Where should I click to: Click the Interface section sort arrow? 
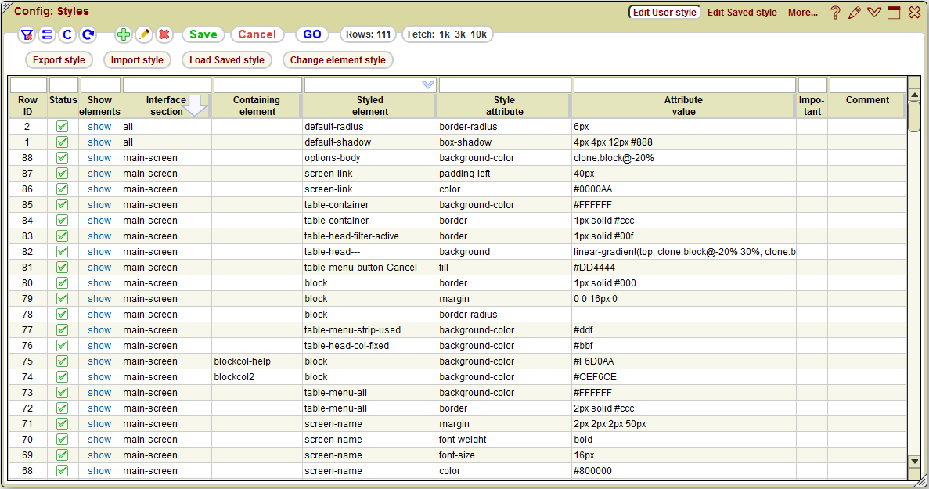pos(195,106)
